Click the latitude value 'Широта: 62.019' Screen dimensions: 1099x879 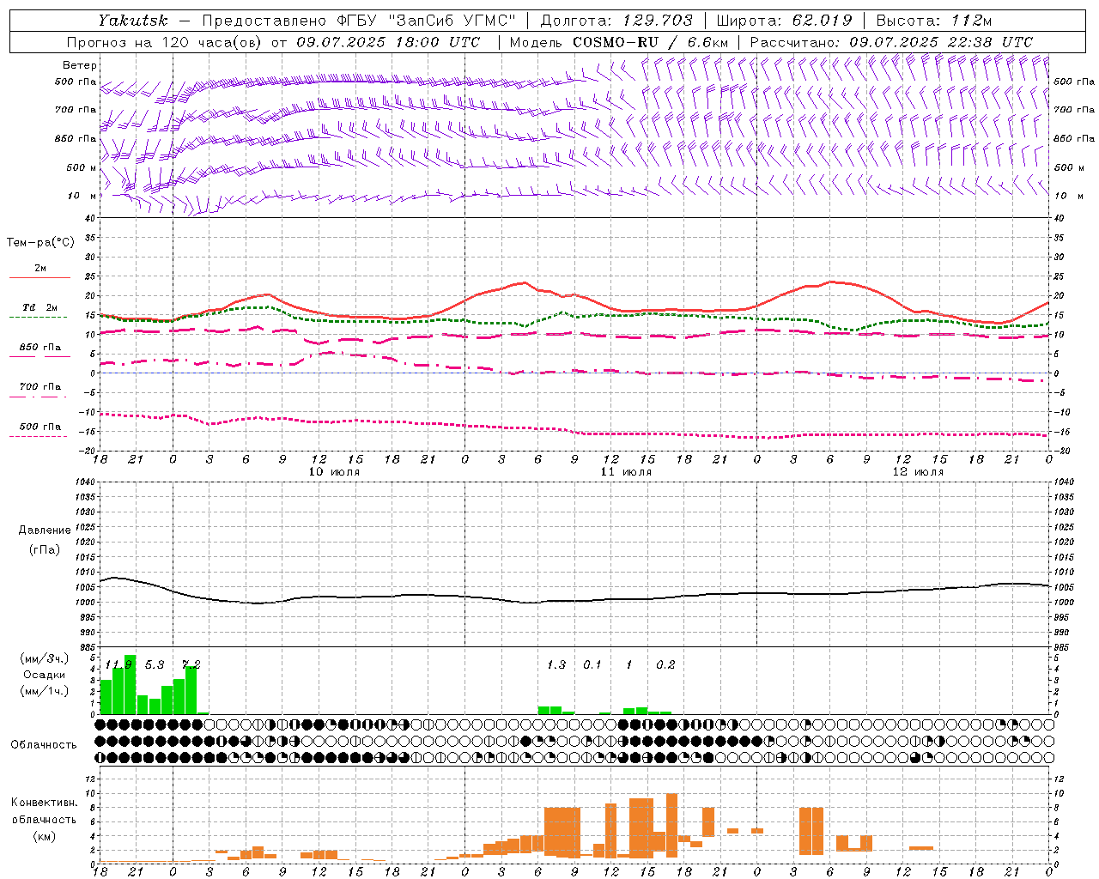pyautogui.click(x=785, y=21)
